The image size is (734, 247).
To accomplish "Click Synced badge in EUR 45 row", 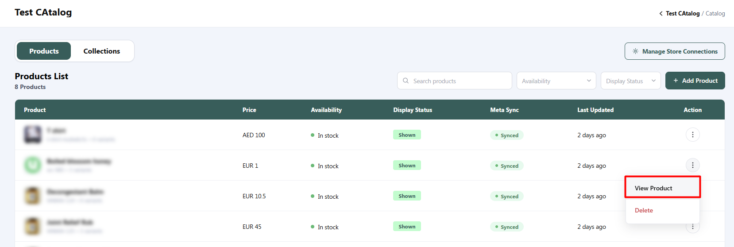I will [506, 227].
